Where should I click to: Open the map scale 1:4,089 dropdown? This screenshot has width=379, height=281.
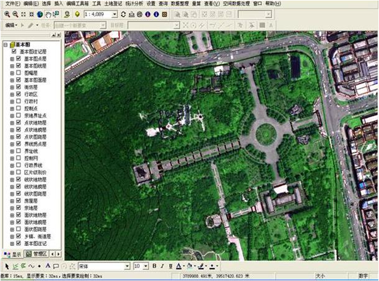[x=115, y=14]
